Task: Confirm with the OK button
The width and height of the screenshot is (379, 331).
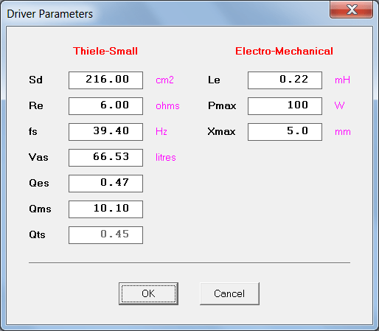Action: point(148,293)
